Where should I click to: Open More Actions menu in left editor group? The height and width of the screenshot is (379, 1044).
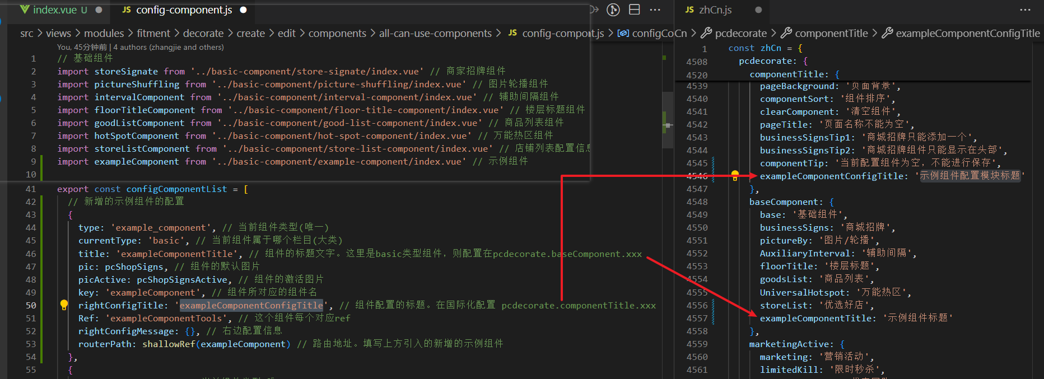click(655, 10)
